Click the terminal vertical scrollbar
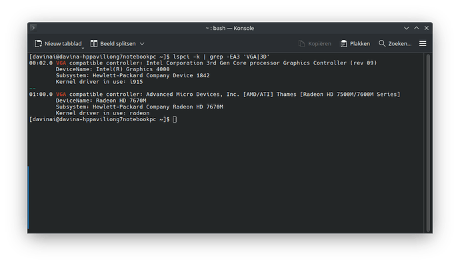460x265 pixels. [428, 142]
